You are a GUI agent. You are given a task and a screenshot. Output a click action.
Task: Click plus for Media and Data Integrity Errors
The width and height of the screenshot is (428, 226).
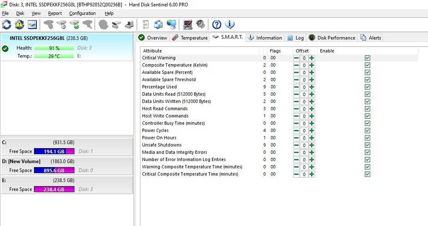312,153
